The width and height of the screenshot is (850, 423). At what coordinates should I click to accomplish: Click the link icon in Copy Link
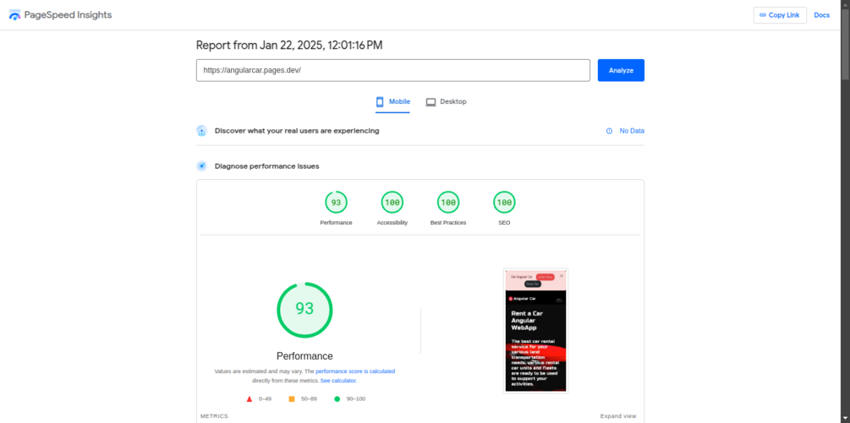[763, 15]
